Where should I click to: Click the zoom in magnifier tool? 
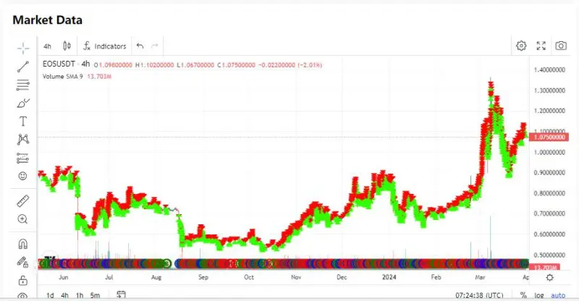pos(23,219)
